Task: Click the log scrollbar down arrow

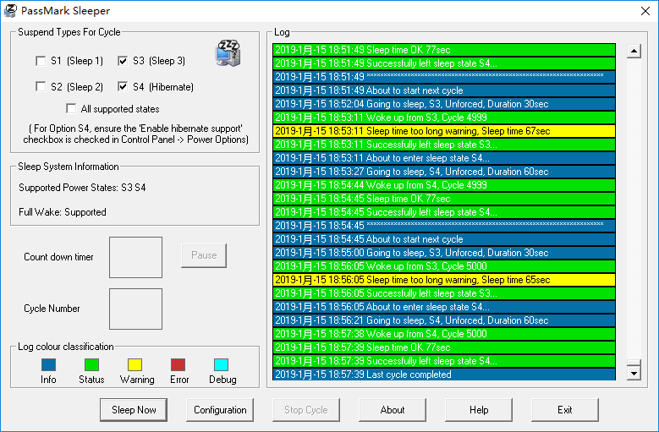Action: click(634, 373)
